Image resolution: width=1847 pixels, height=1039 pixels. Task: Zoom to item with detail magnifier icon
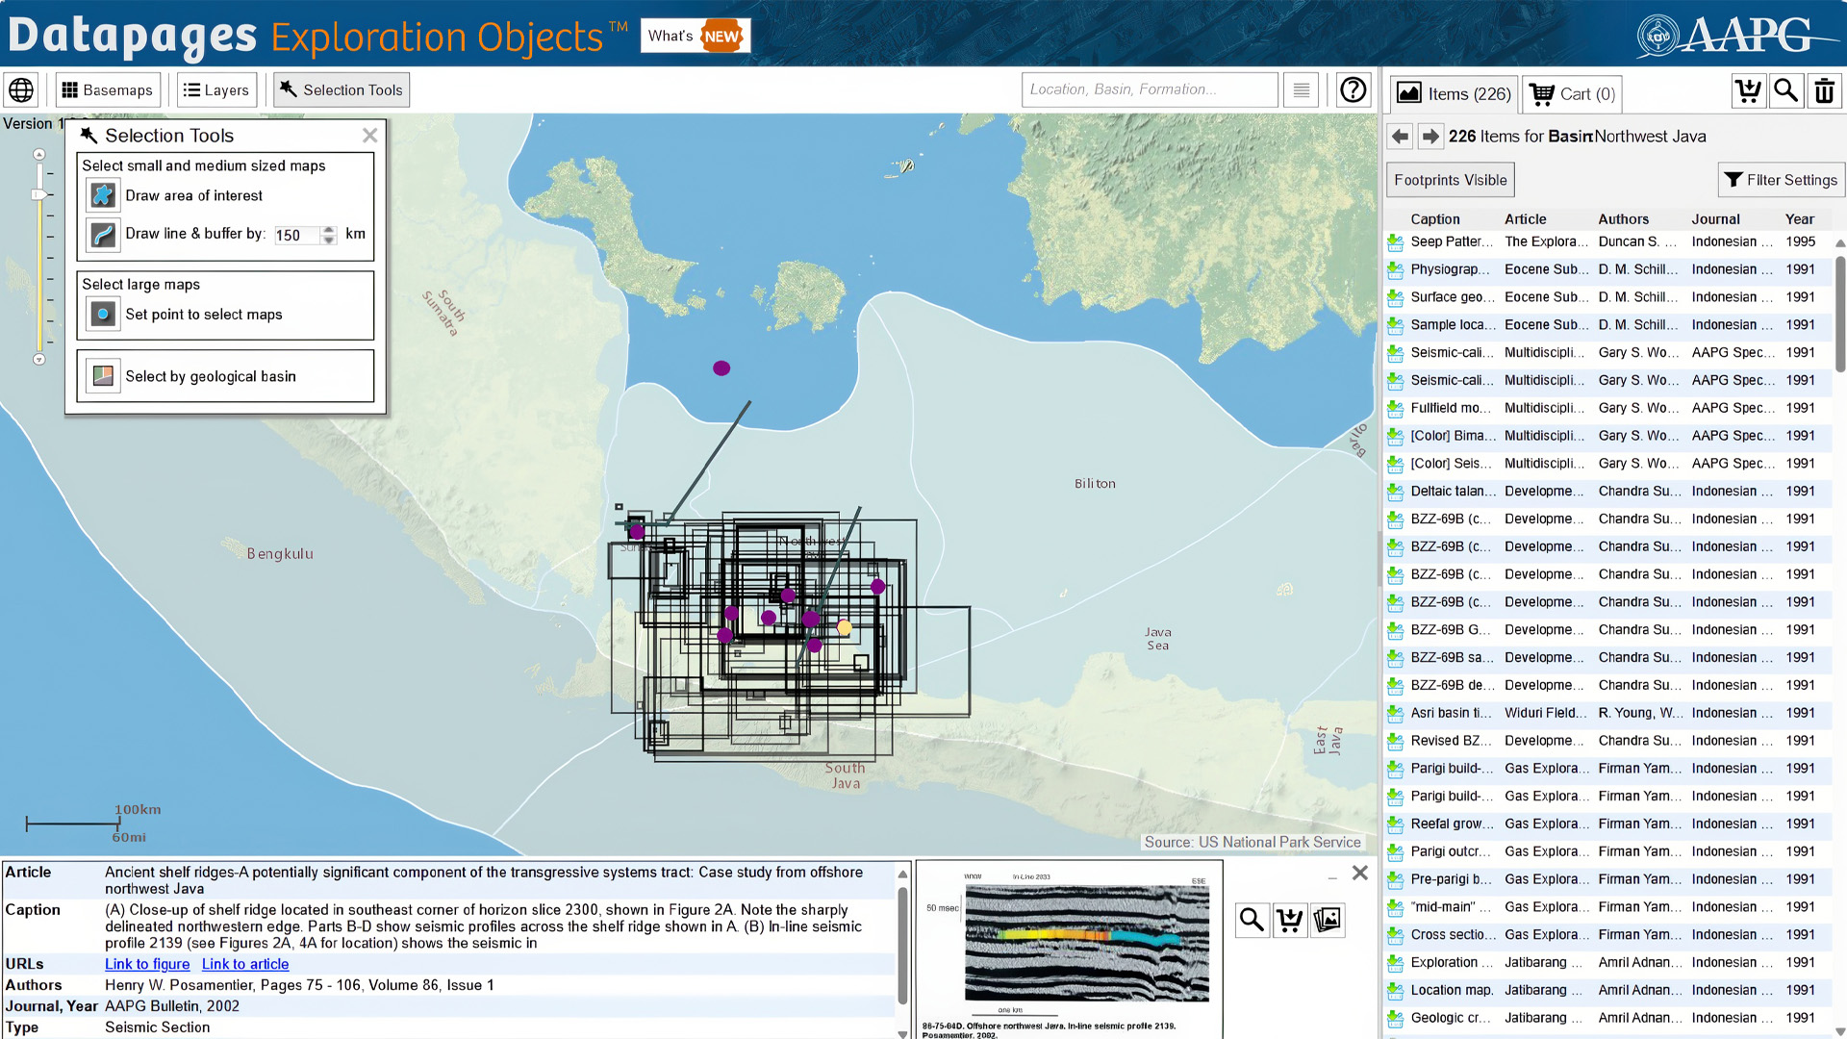coord(1252,920)
